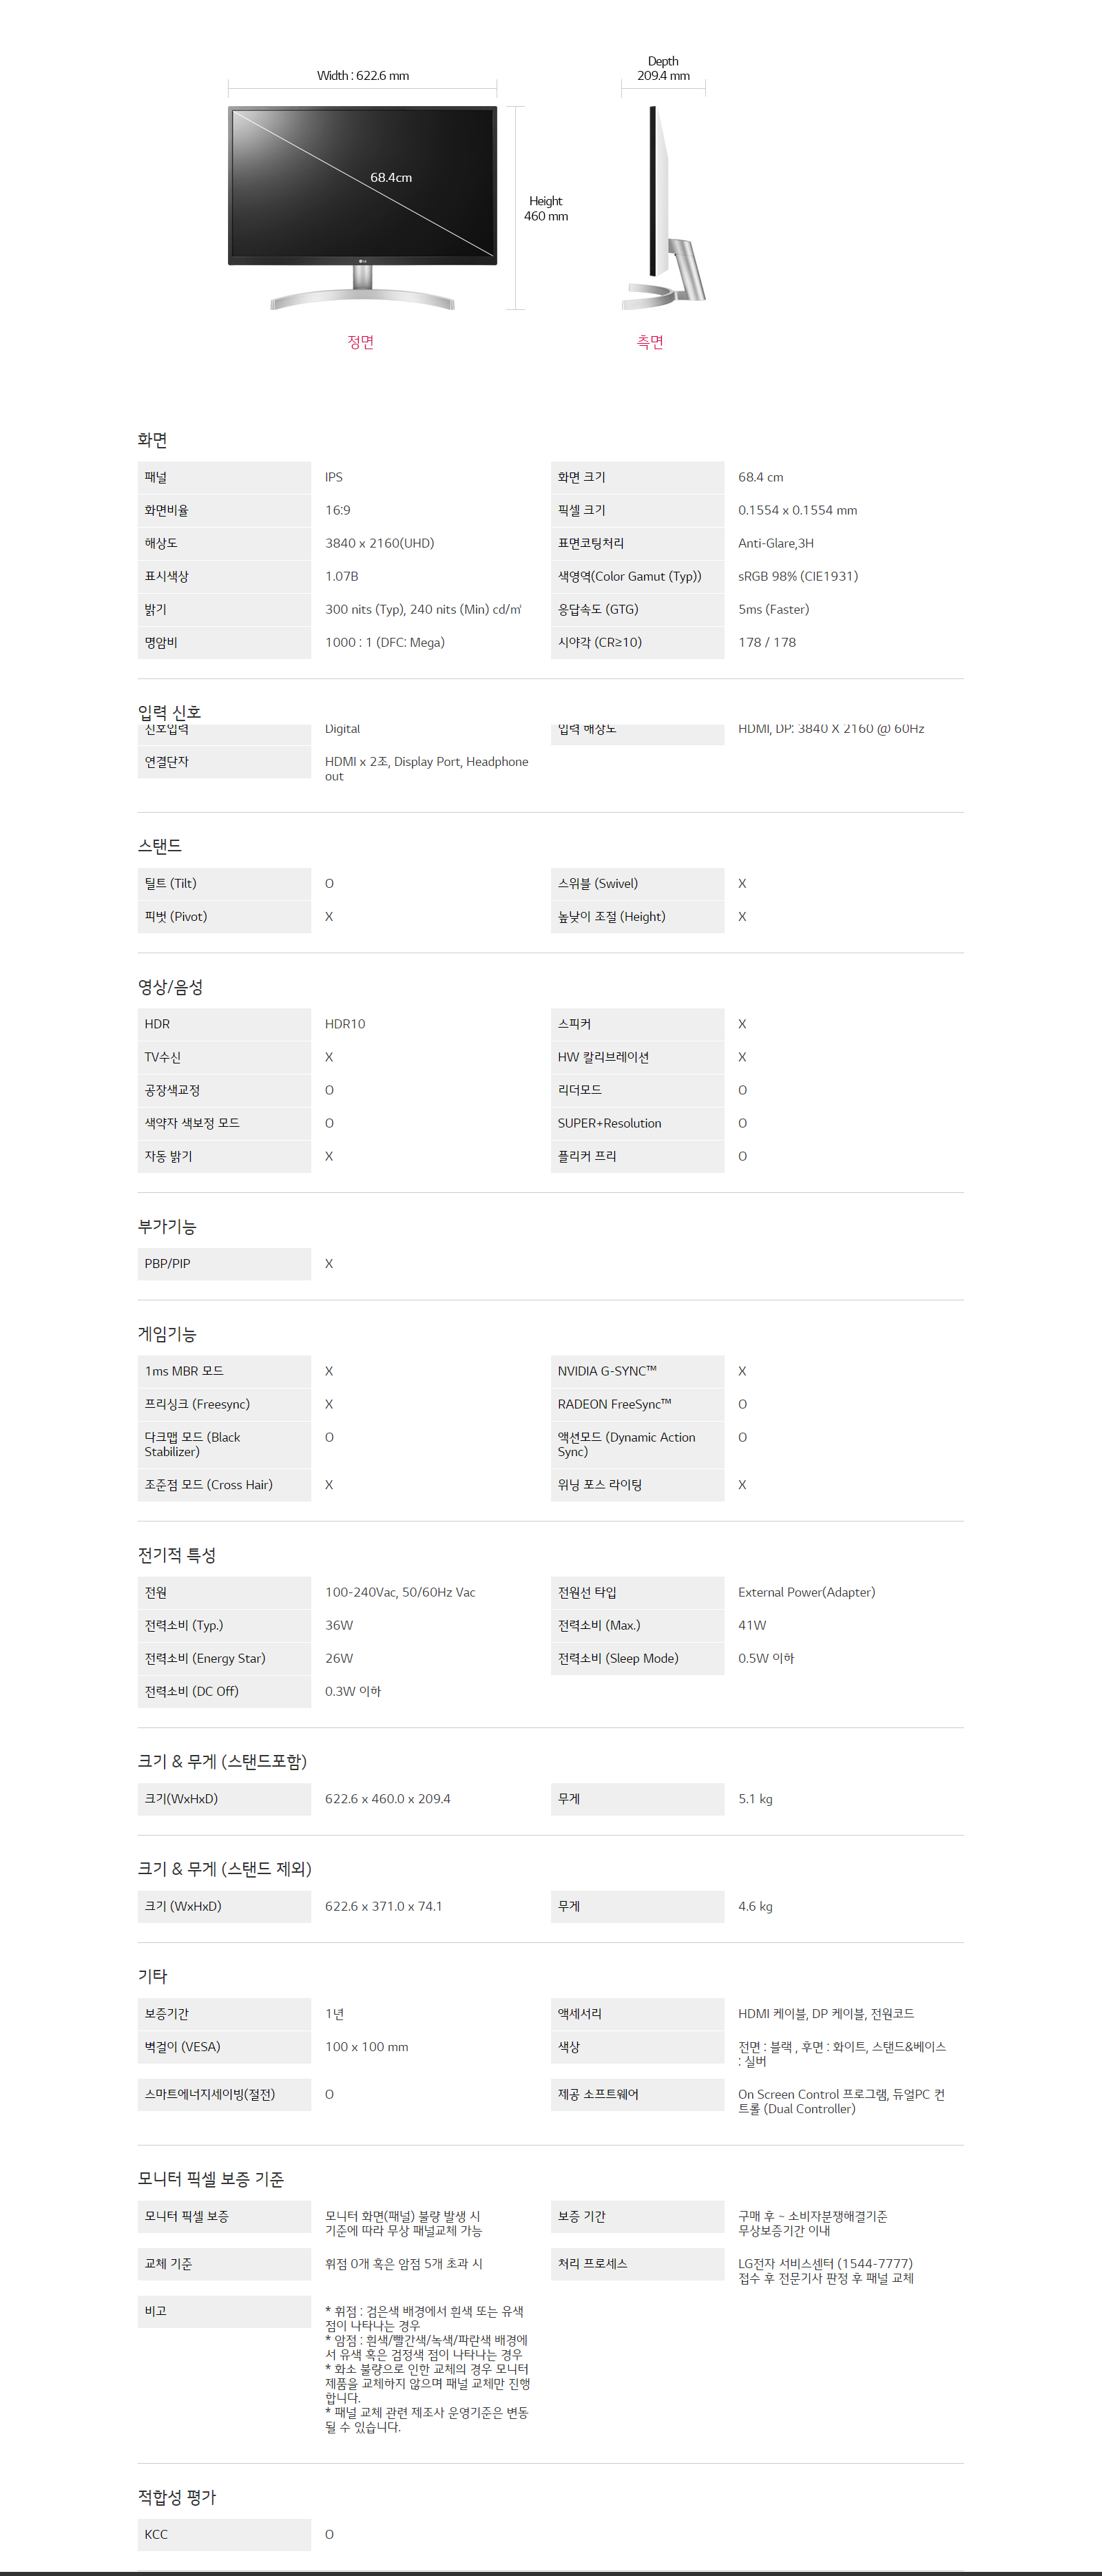Click the 틸트 (Tilt) O mark
The height and width of the screenshot is (2576, 1102).
pyautogui.click(x=329, y=884)
